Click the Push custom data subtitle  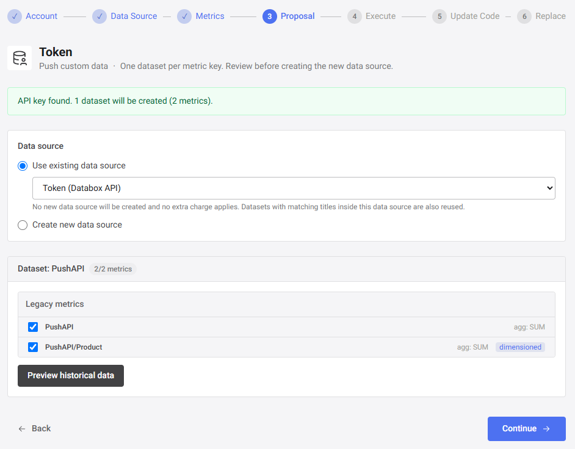point(74,66)
